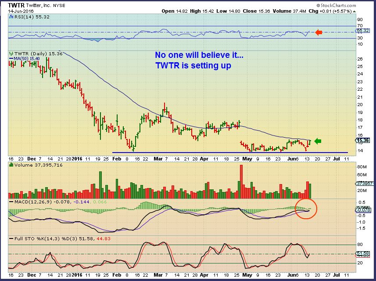The image size is (376, 281).
Task: Click the May label on bottom date axis
Action: [247, 275]
